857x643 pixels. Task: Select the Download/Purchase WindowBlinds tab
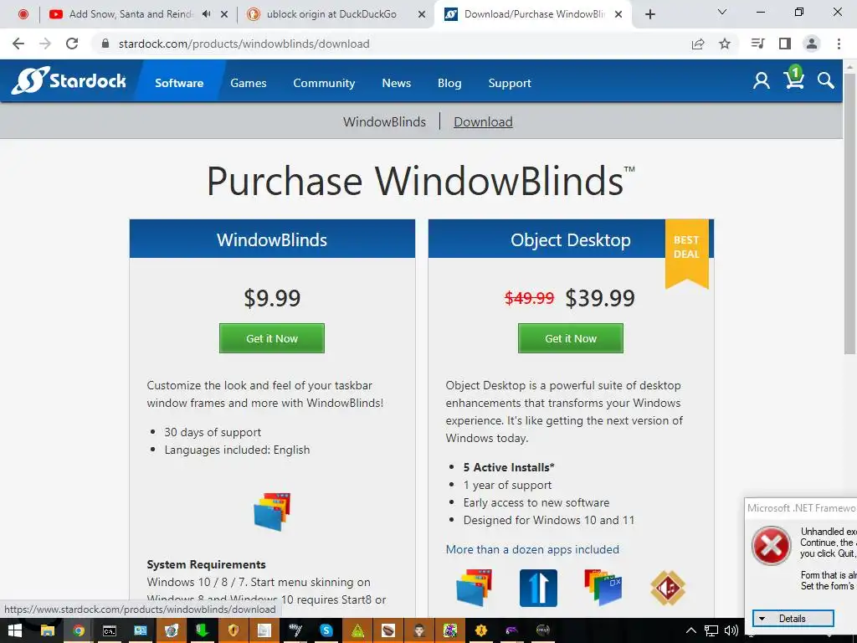click(533, 14)
